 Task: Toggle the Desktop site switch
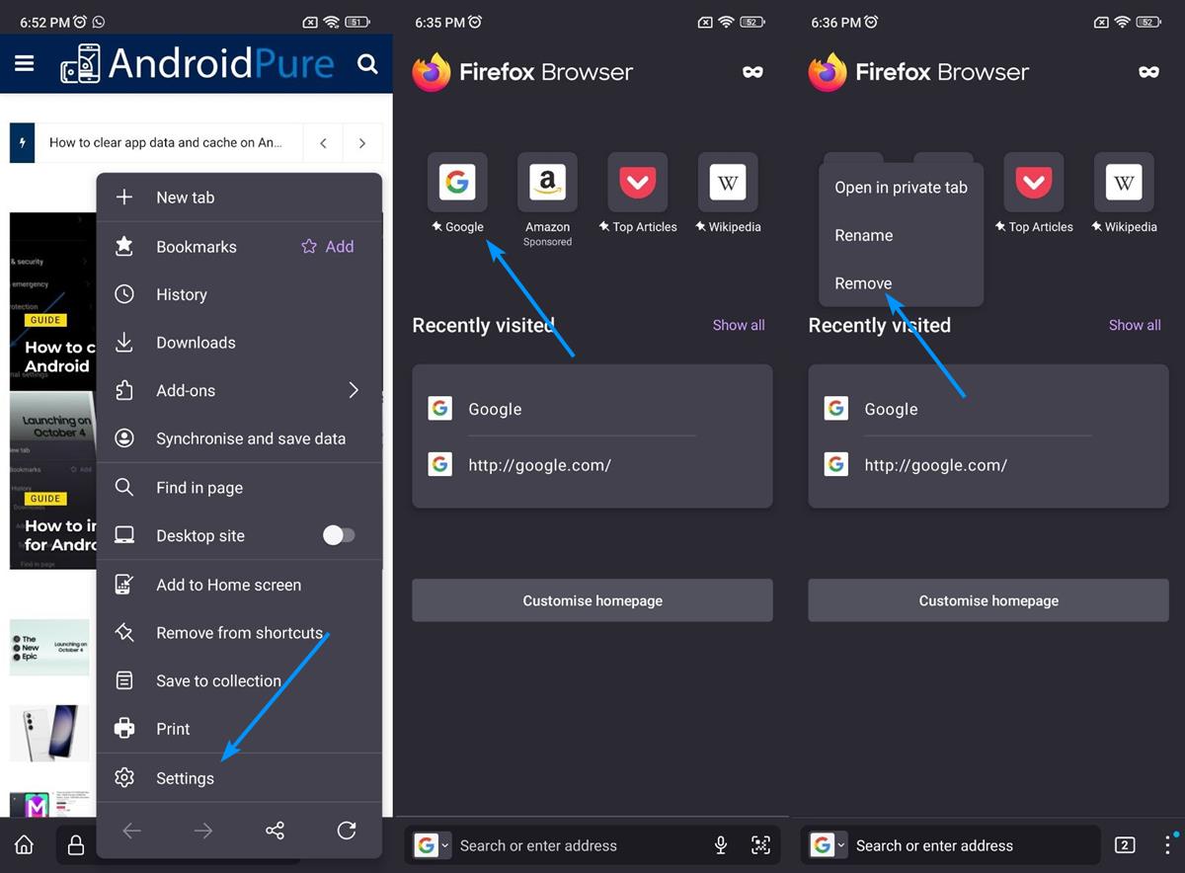click(339, 535)
